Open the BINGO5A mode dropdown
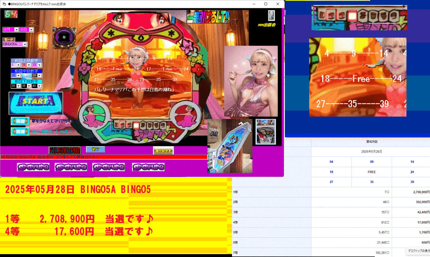 point(25,44)
